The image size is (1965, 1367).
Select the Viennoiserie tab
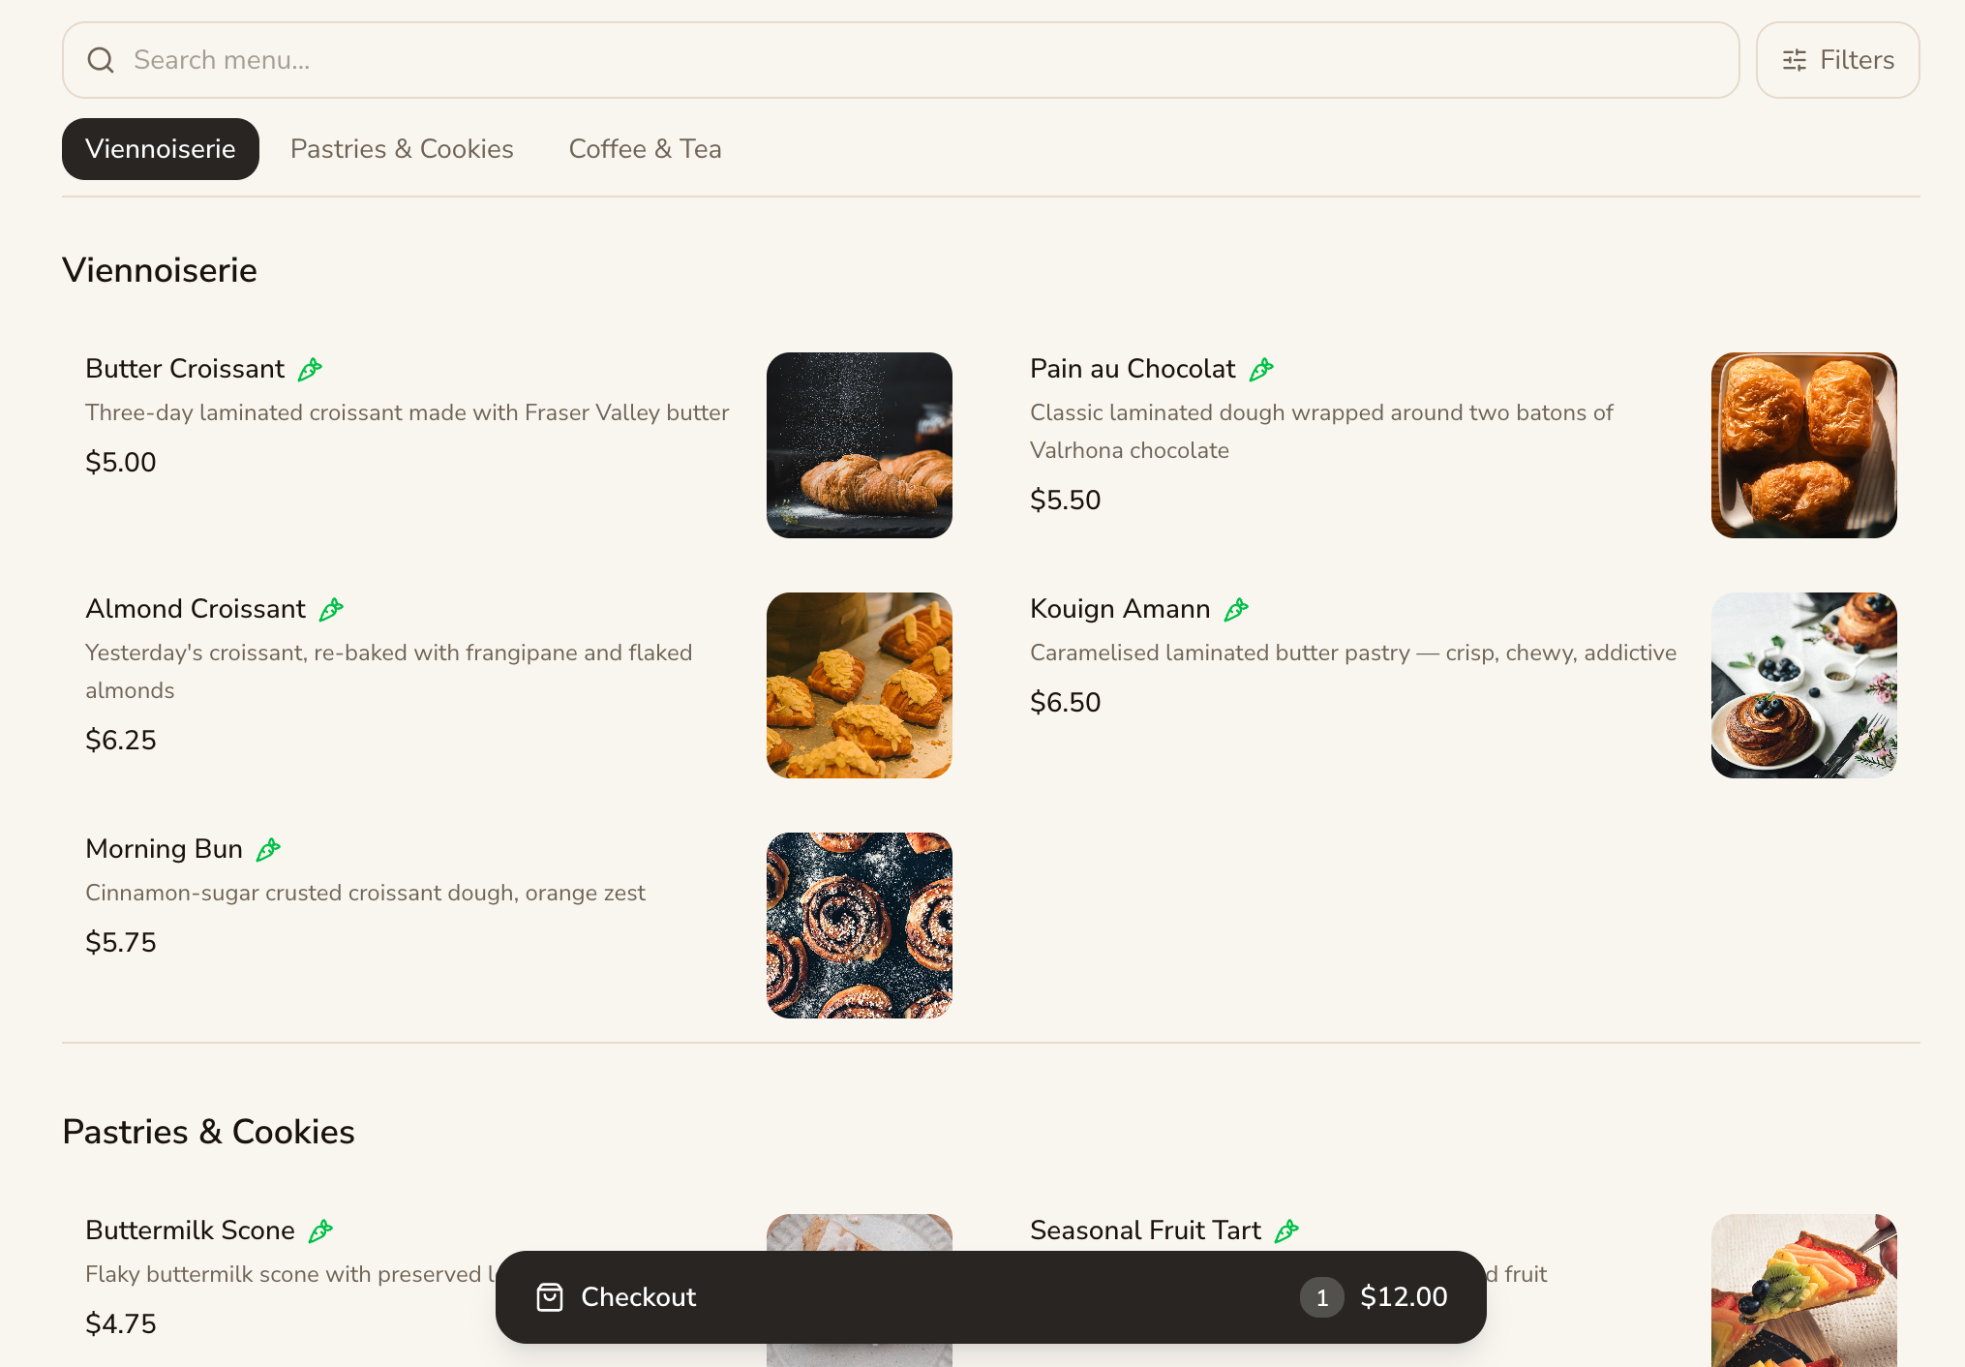click(161, 149)
